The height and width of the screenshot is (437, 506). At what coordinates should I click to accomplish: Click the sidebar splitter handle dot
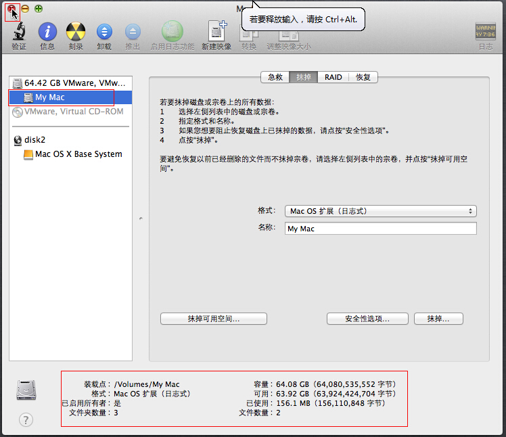point(141,218)
